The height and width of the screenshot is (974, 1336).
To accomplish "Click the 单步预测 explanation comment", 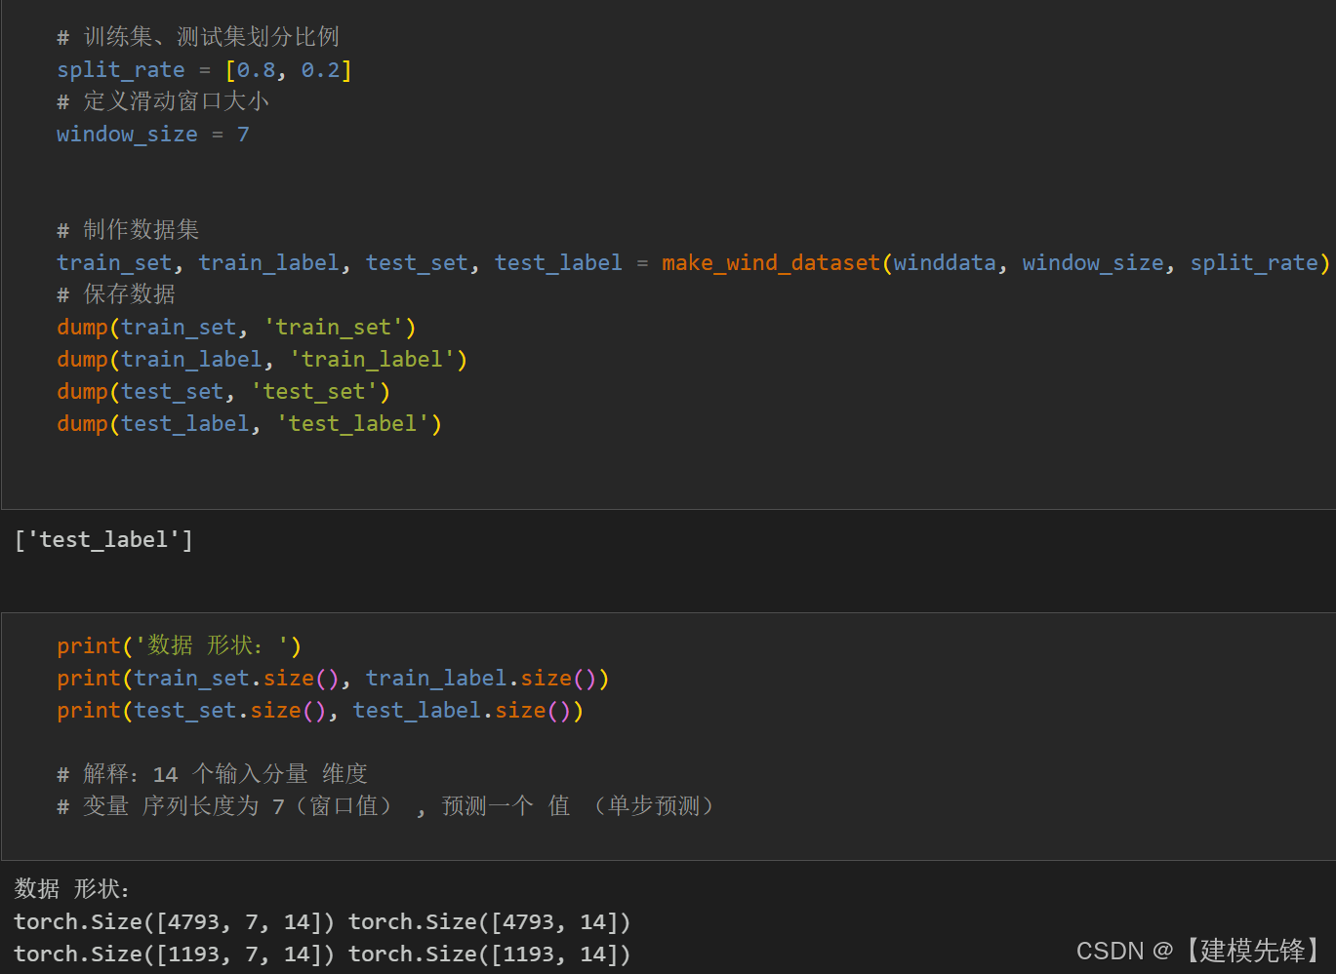I will [x=652, y=805].
